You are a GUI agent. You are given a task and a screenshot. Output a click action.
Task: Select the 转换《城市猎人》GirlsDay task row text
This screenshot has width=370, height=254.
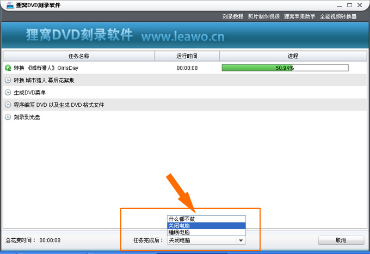[x=46, y=68]
